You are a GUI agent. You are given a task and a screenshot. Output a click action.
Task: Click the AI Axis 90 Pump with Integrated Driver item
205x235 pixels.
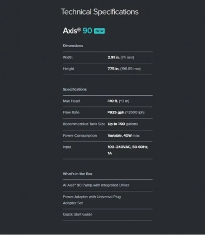pos(96,185)
